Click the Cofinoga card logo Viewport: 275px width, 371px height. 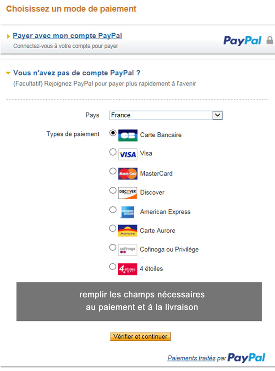tap(127, 250)
